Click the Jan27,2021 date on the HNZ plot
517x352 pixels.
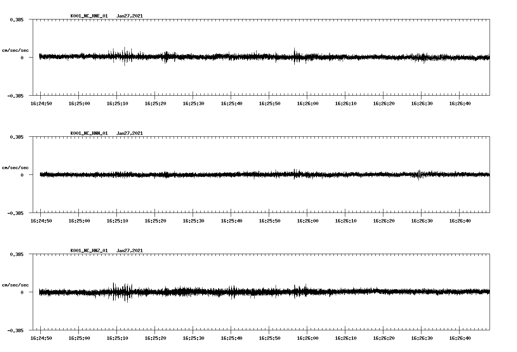tap(130, 250)
